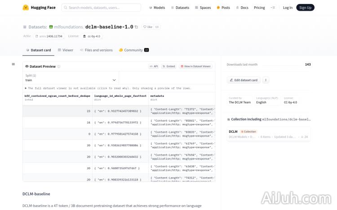This screenshot has width=337, height=210.
Task: Open the DCLM collection card
Action: point(269,134)
